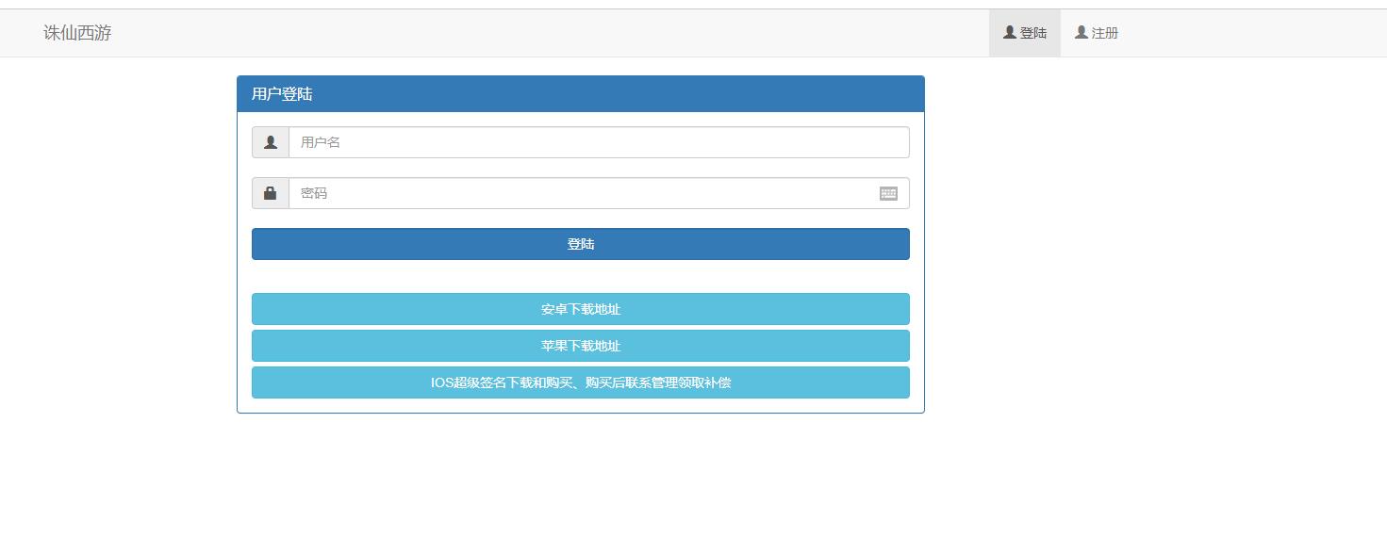Open the virtual keyboard icon in password field

[888, 193]
